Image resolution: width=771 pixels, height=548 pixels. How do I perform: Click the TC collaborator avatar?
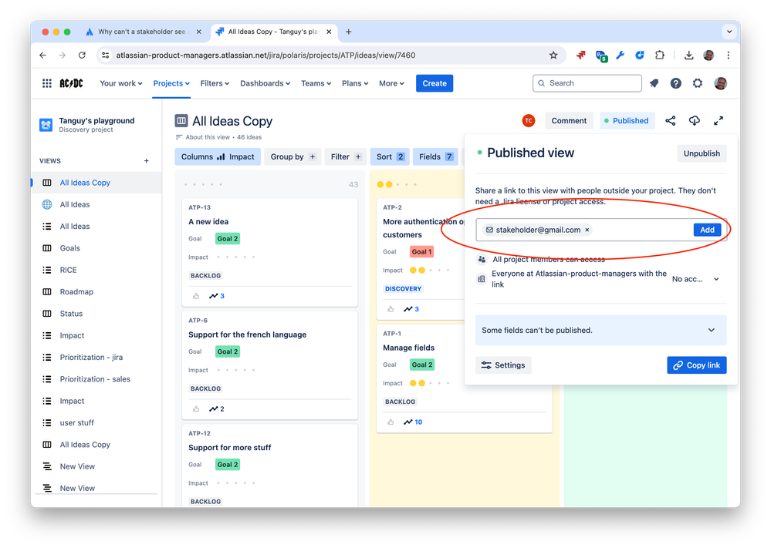[529, 121]
